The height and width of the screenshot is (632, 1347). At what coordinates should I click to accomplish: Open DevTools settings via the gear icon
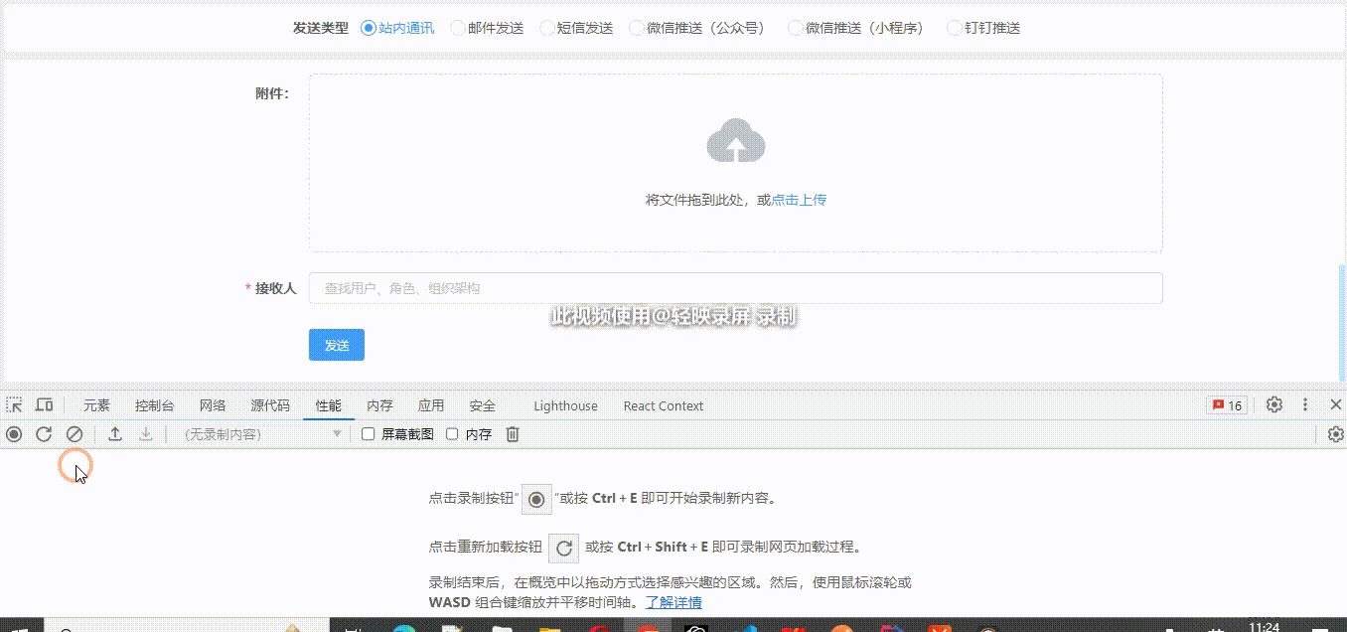click(1273, 404)
